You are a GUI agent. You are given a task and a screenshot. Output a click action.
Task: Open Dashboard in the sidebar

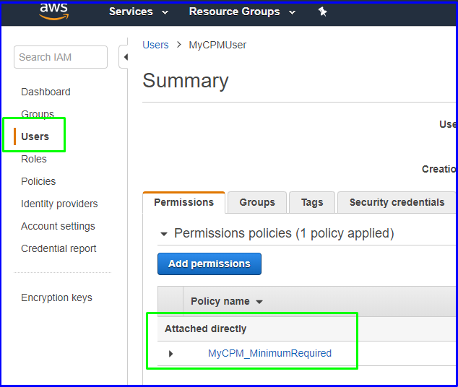pos(46,92)
